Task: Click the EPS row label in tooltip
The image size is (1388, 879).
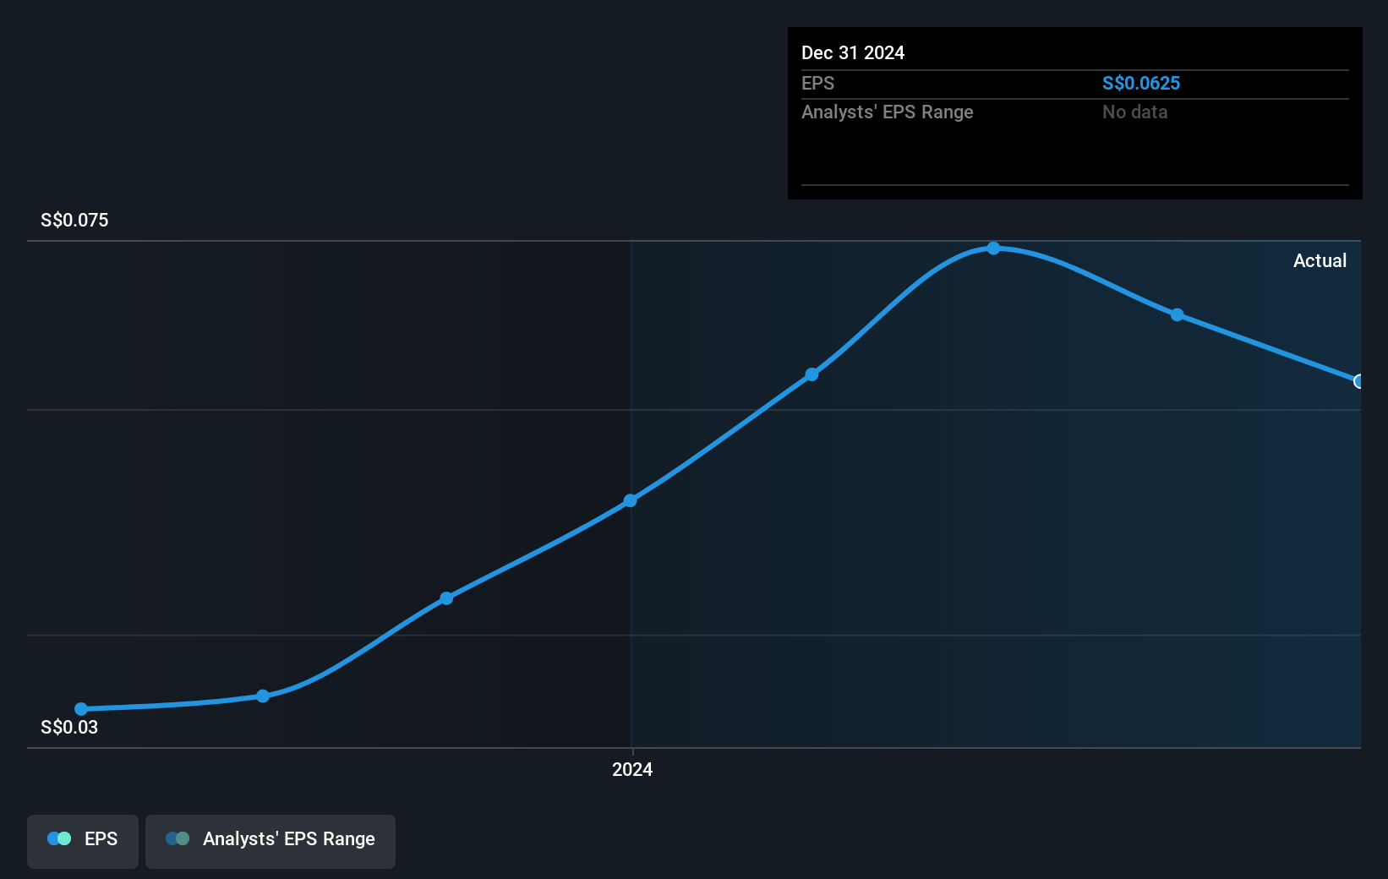Action: [817, 83]
